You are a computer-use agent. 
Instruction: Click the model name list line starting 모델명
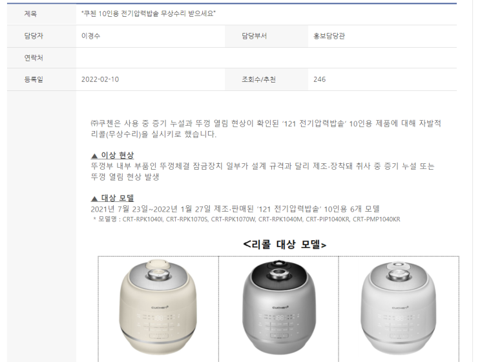coord(246,219)
